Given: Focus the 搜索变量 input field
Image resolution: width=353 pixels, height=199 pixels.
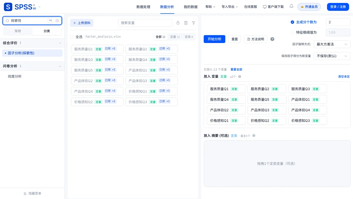Looking at the screenshot, I should coord(145,23).
